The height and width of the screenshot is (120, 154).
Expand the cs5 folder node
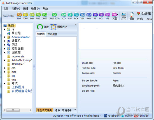(x=4, y=68)
